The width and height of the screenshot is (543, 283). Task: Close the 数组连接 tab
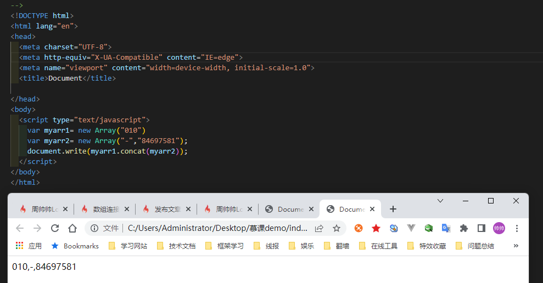(127, 209)
